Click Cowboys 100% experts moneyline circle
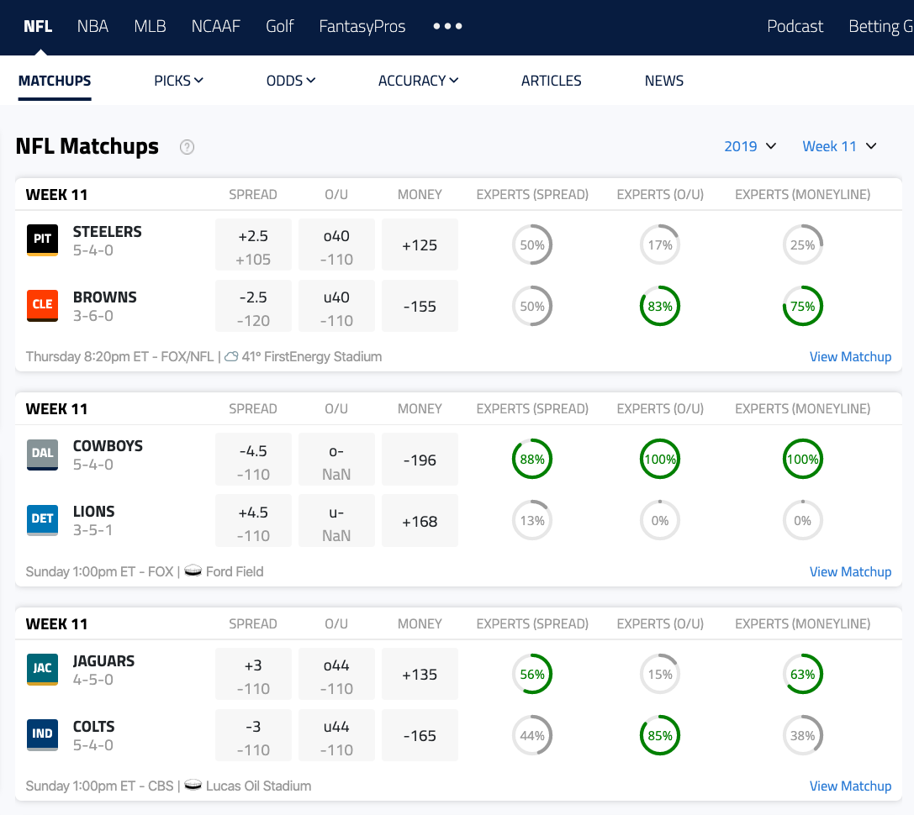 pyautogui.click(x=803, y=459)
